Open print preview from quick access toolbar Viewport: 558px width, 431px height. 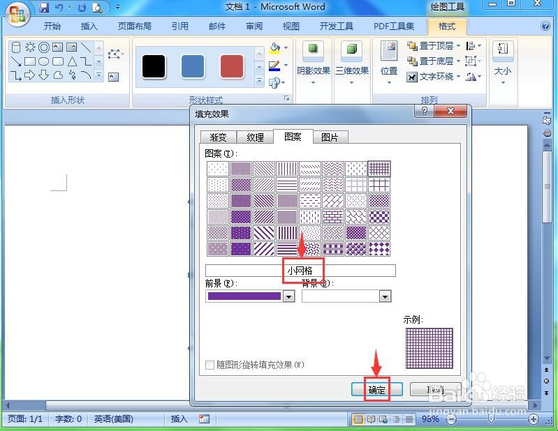click(97, 8)
